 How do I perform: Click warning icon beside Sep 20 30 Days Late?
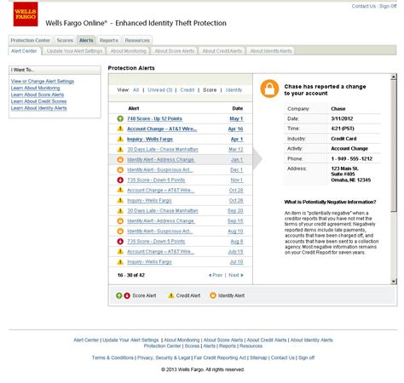tap(120, 210)
